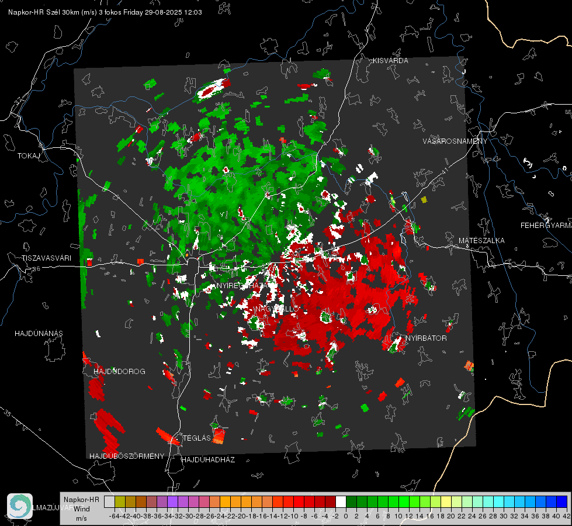The width and height of the screenshot is (572, 526).
Task: Select the HAJDÚBÖSZÖRMÉNY town label
Action: (127, 456)
